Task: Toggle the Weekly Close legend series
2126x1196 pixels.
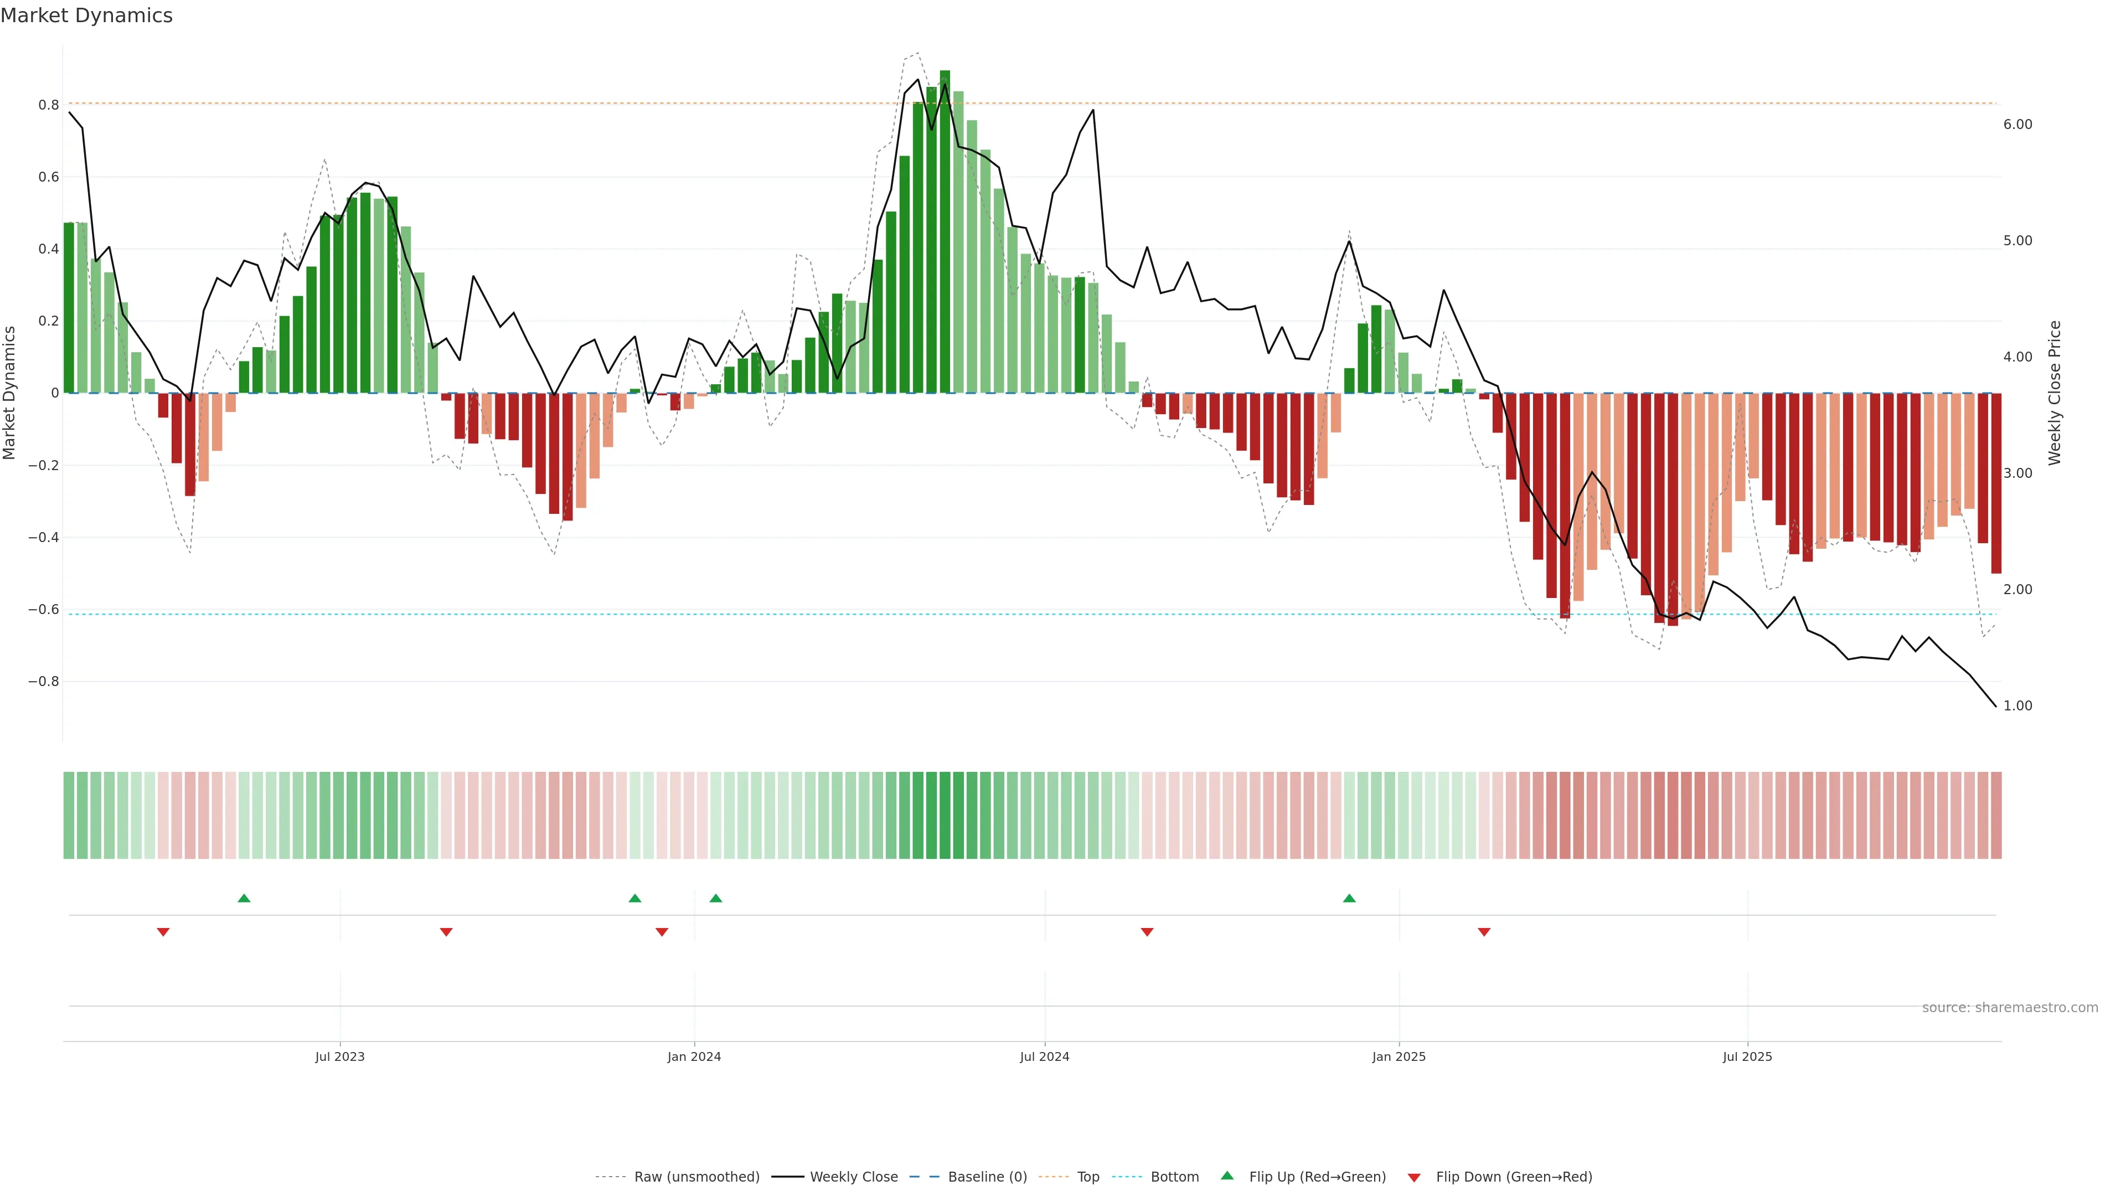Action: pyautogui.click(x=853, y=1177)
